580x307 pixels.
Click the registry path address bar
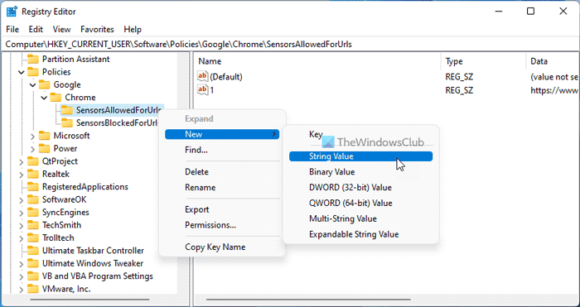290,45
